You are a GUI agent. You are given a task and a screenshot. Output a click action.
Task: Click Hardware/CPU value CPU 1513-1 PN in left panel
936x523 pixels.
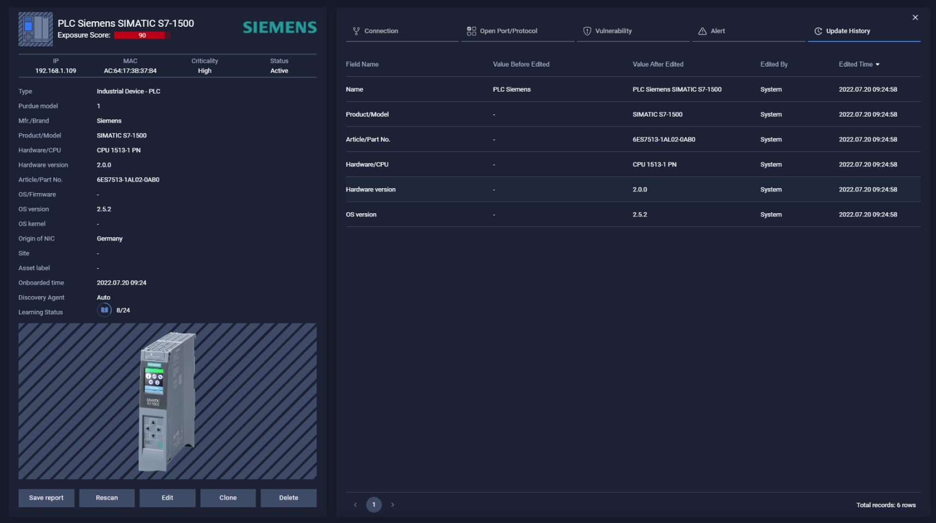click(119, 151)
